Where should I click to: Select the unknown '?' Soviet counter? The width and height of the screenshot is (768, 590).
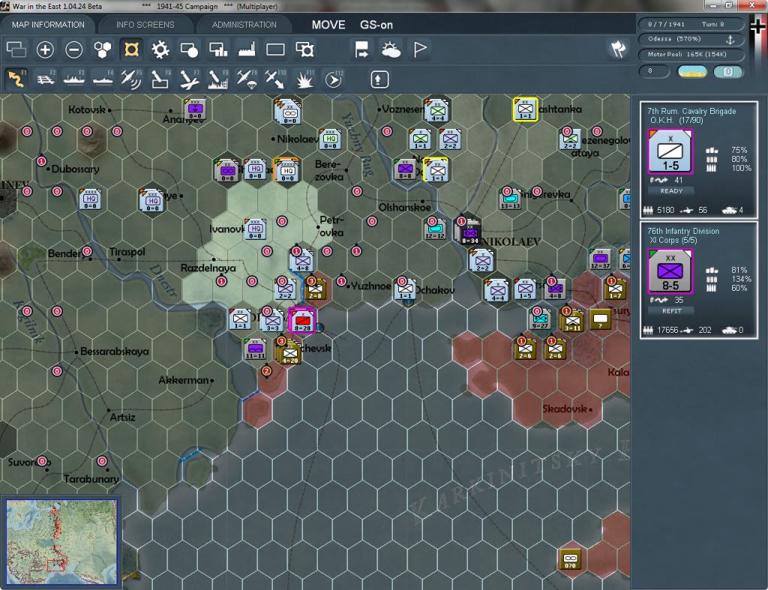601,320
